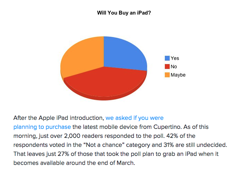Click the 31% figure in the paragraph
This screenshot has width=245, height=176.
click(169, 145)
